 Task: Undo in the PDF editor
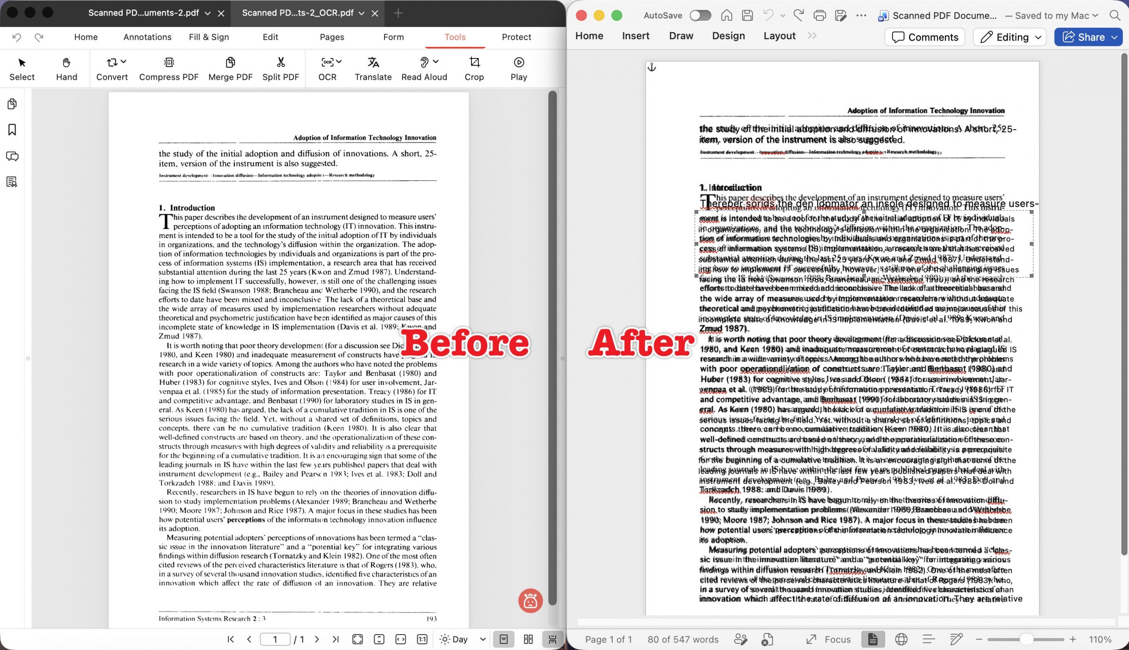coord(16,37)
